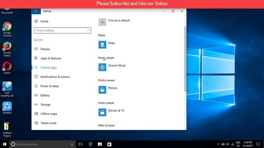Go back using the Settings back arrow
This screenshot has height=148, width=264.
[36, 11]
